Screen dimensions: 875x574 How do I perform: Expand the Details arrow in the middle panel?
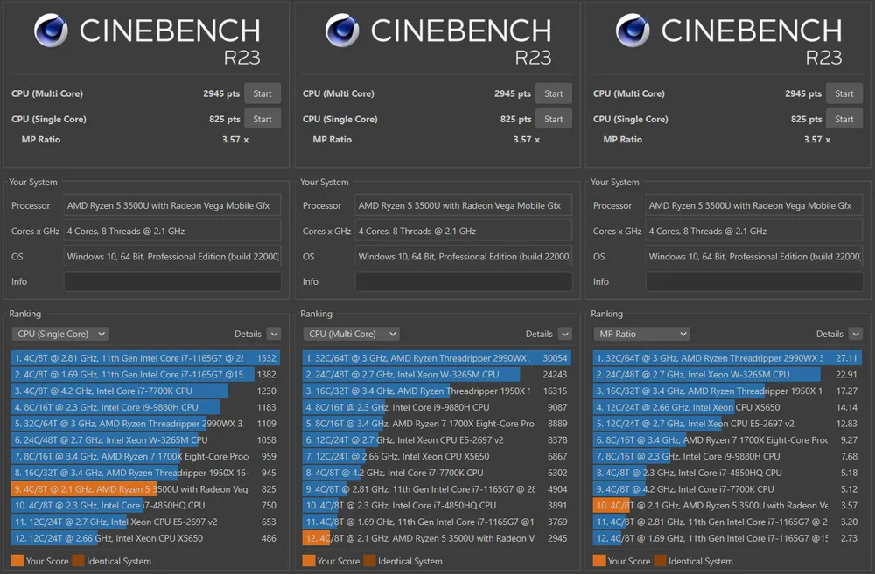[565, 334]
